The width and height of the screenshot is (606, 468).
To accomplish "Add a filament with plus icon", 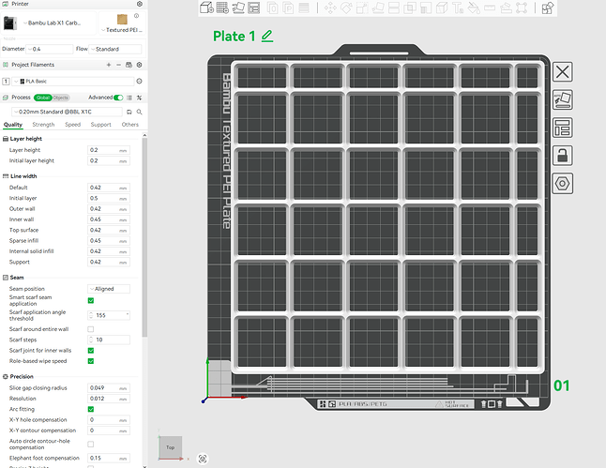I will [109, 65].
